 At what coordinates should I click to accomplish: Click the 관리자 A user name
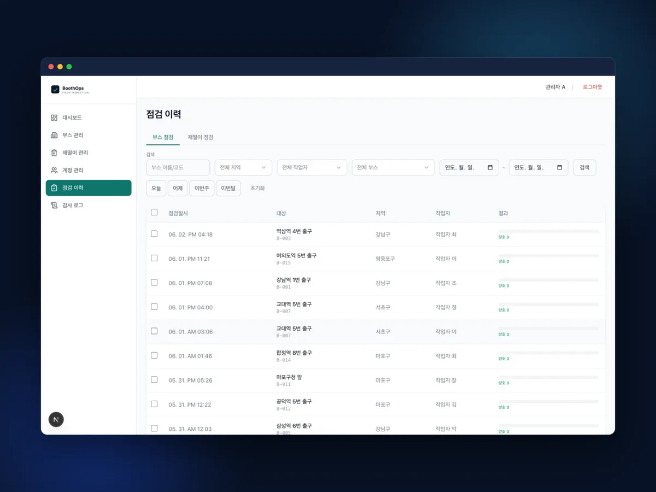555,87
